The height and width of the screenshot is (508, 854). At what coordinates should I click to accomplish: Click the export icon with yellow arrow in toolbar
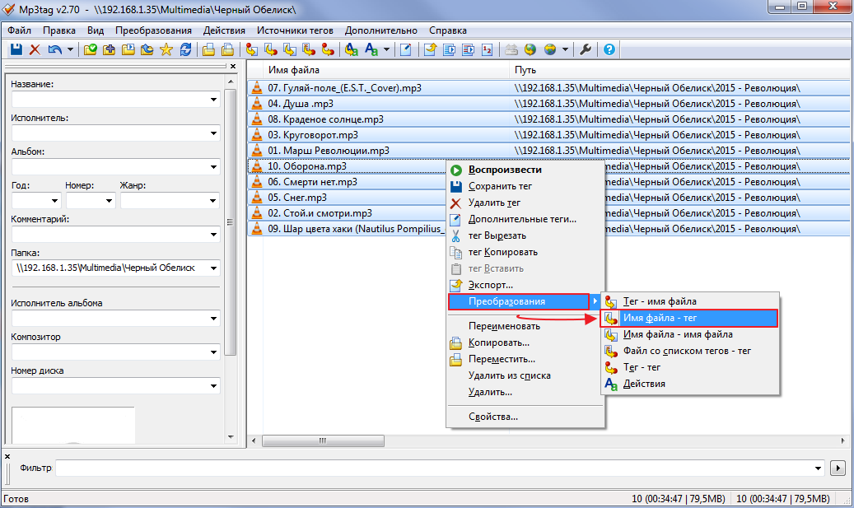click(430, 49)
